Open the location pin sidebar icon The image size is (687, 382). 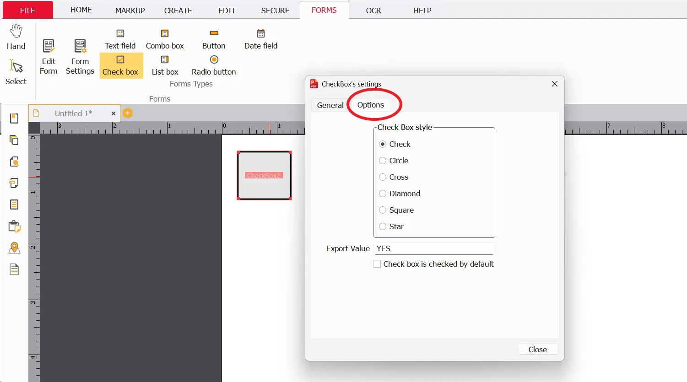click(x=14, y=247)
